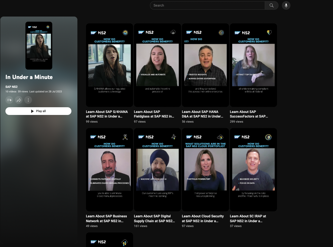Open the SC IRAP video thumbnail
Image resolution: width=333 pixels, height=247 pixels.
[x=253, y=170]
